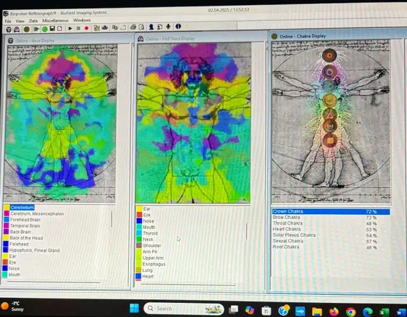Save data with the floppy disk icon
This screenshot has height=317, width=407.
52,29
